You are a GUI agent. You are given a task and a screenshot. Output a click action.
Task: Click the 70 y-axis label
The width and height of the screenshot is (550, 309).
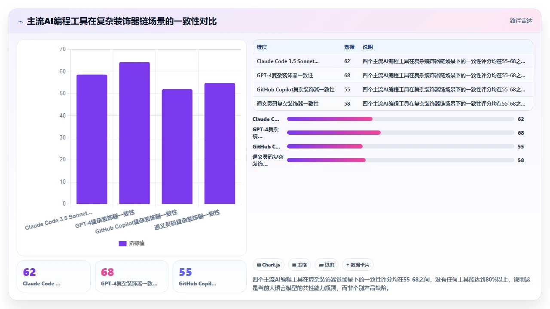coord(62,49)
